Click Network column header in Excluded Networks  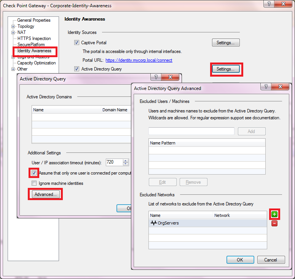click(240, 215)
